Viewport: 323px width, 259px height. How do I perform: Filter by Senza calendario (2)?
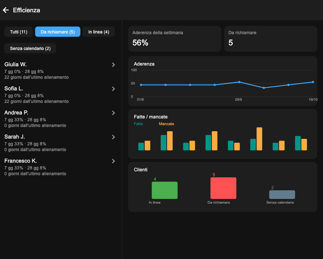point(30,48)
